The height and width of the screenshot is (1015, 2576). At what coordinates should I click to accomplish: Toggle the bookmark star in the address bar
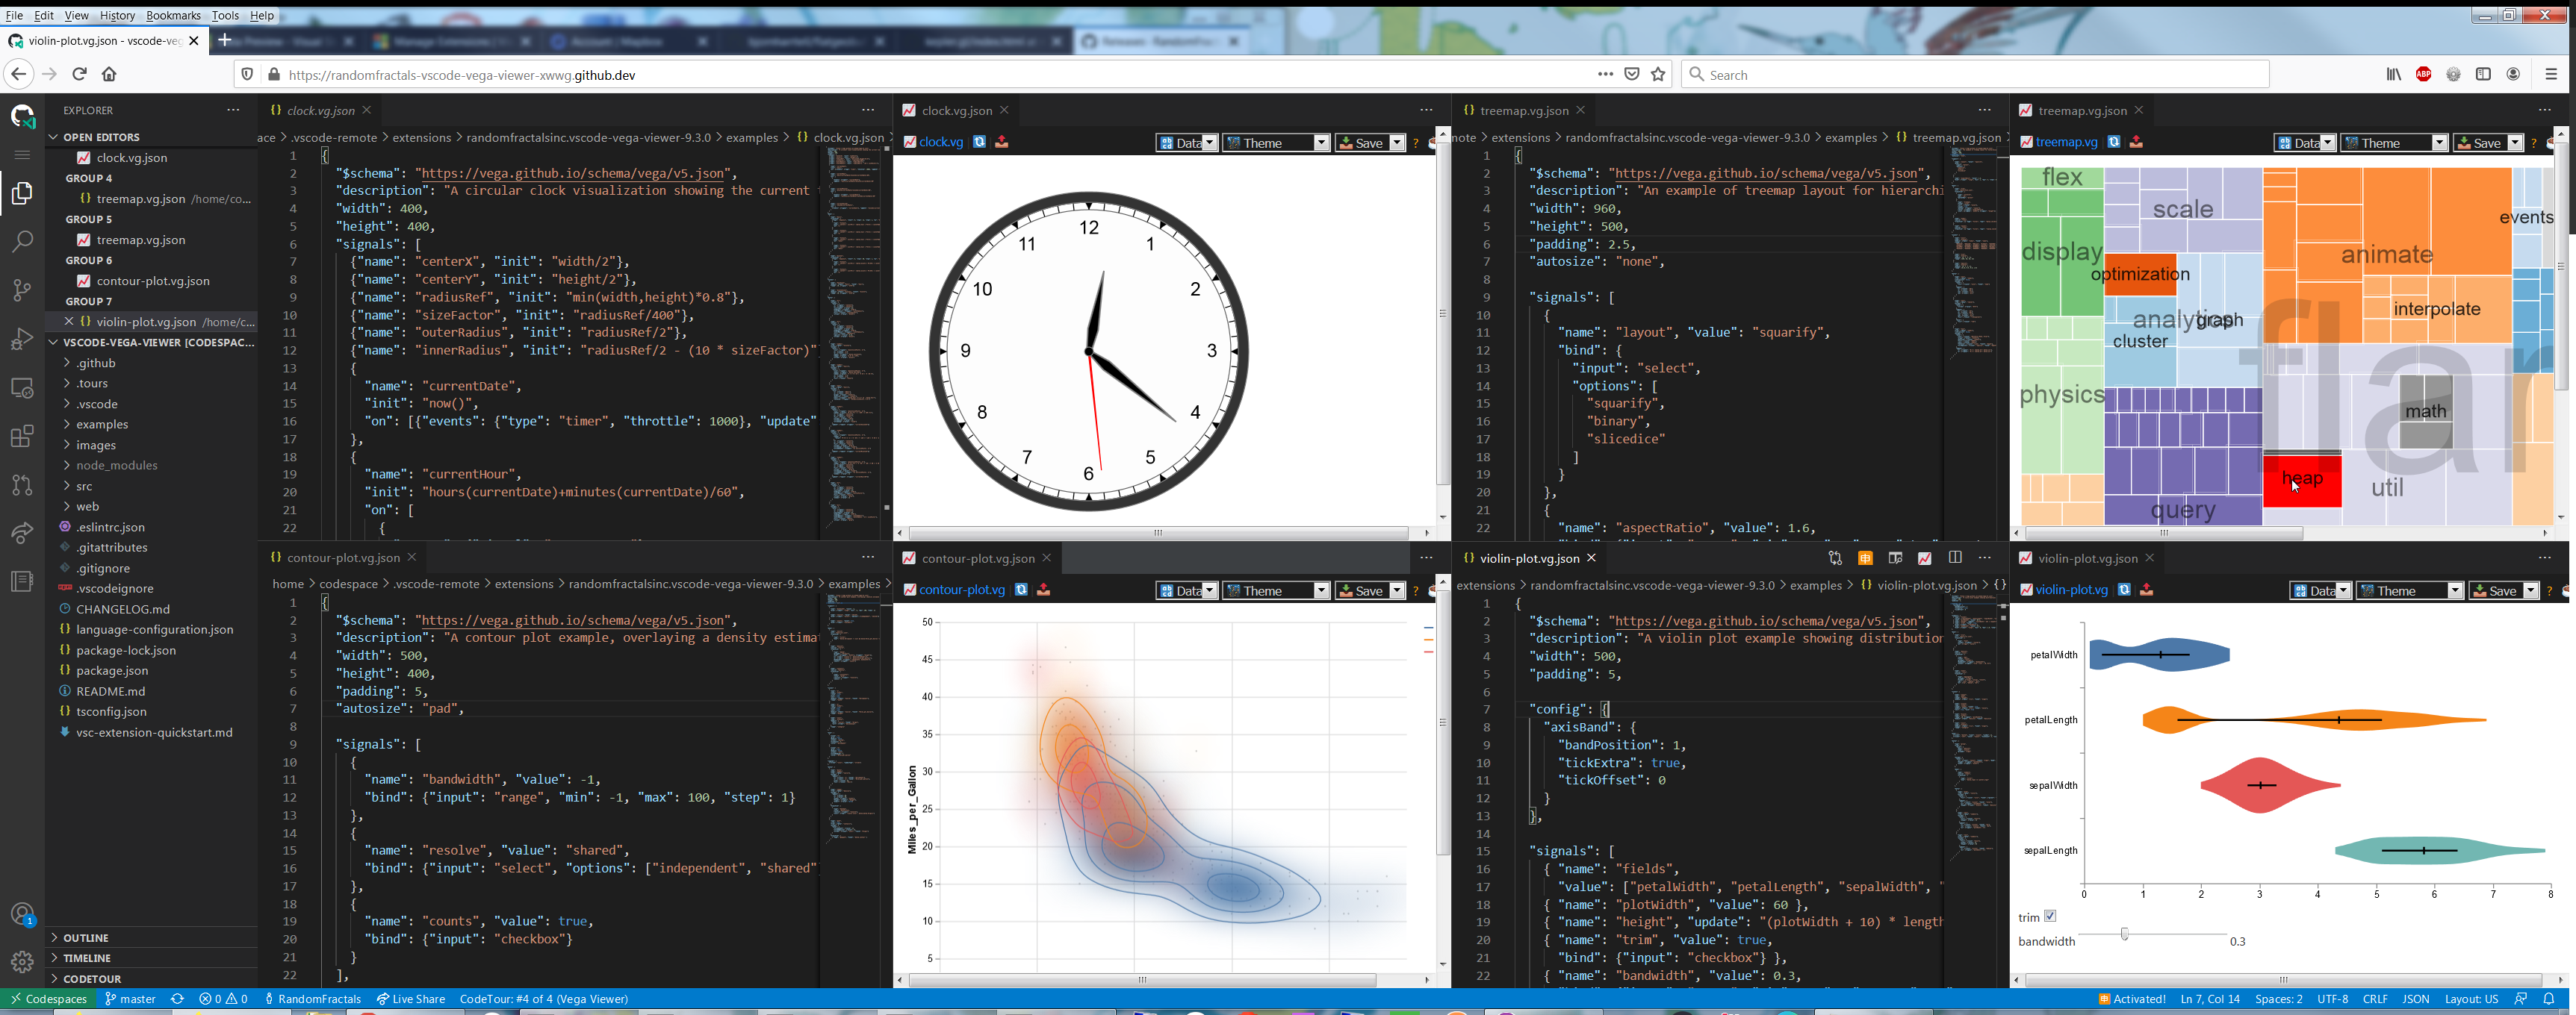click(x=1658, y=74)
